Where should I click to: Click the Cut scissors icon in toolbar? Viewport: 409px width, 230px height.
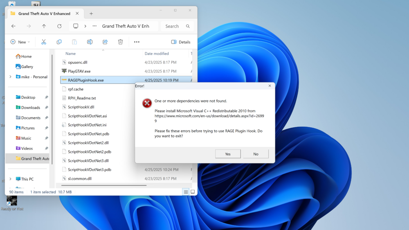click(x=44, y=42)
